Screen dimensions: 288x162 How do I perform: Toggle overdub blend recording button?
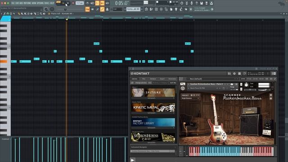click(102, 3)
